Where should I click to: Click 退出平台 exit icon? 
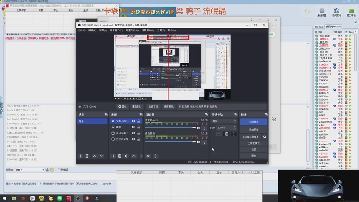click(x=351, y=12)
